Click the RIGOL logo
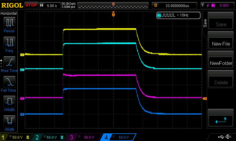The image size is (236, 141). (12, 5)
